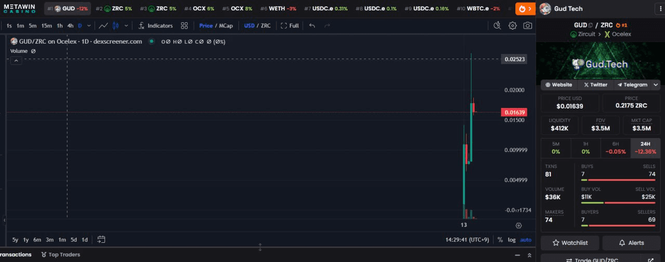Reset the price scale target icon

point(518,225)
